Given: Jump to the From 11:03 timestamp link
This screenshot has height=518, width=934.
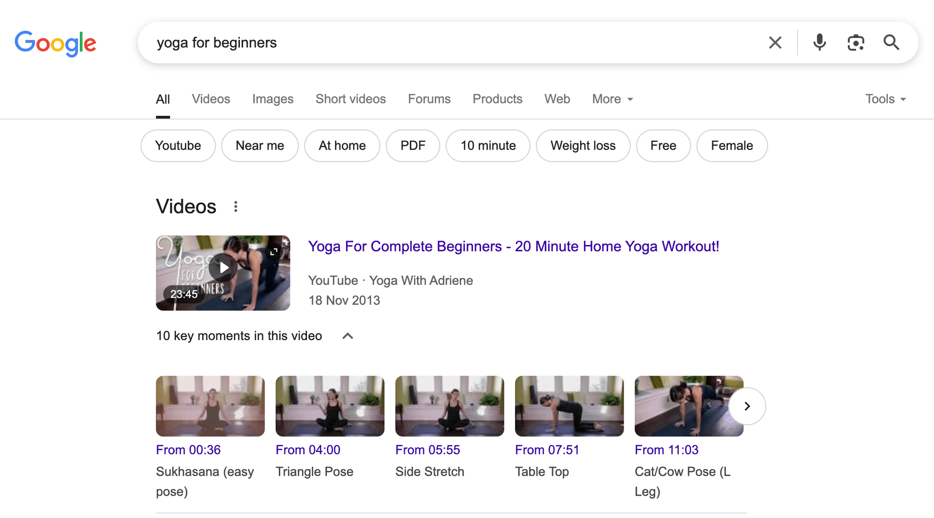Looking at the screenshot, I should pyautogui.click(x=666, y=450).
